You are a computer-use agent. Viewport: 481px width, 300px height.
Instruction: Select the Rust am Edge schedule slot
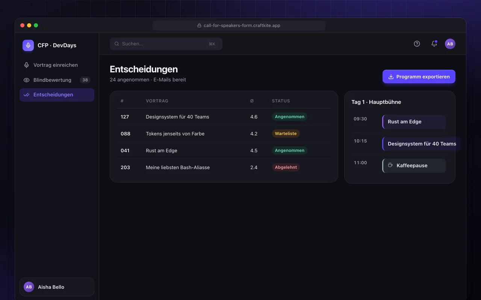click(414, 122)
